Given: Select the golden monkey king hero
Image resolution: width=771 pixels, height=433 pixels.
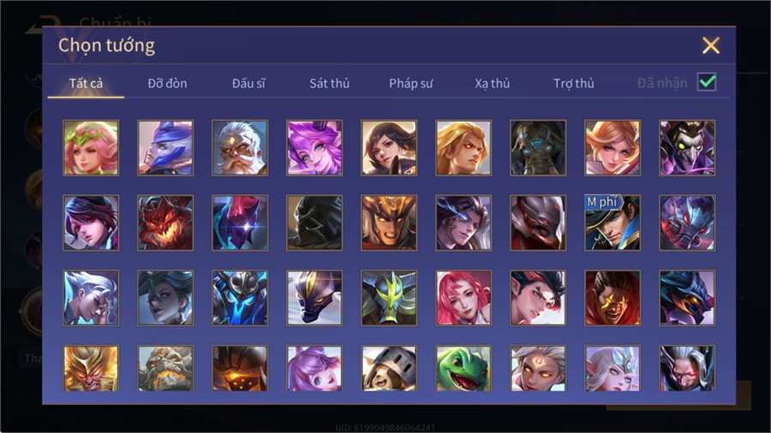Looking at the screenshot, I should tap(91, 368).
